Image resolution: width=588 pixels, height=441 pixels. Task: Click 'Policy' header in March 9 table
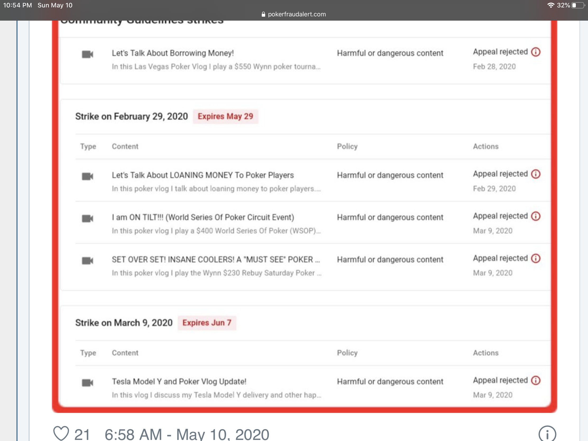click(x=347, y=353)
